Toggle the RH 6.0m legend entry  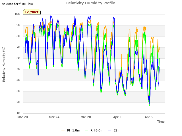pyautogui.click(x=94, y=130)
